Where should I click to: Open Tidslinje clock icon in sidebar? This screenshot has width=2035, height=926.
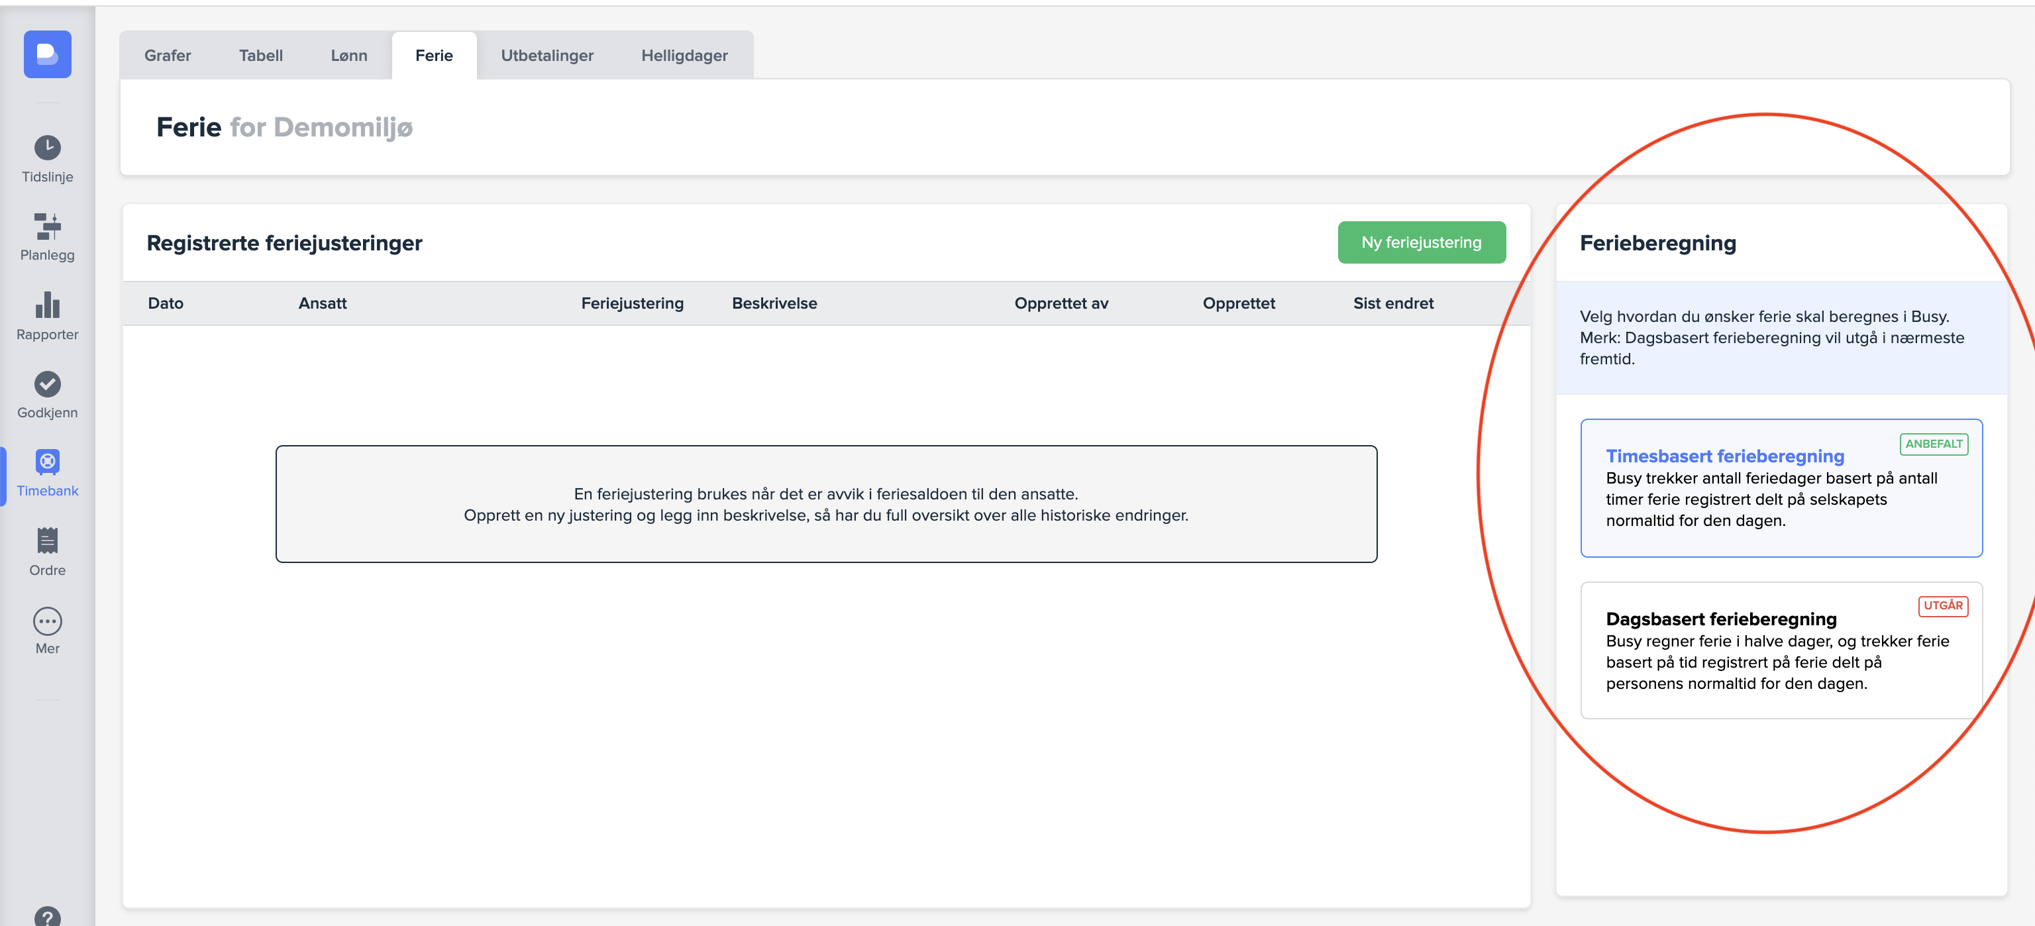pyautogui.click(x=48, y=148)
